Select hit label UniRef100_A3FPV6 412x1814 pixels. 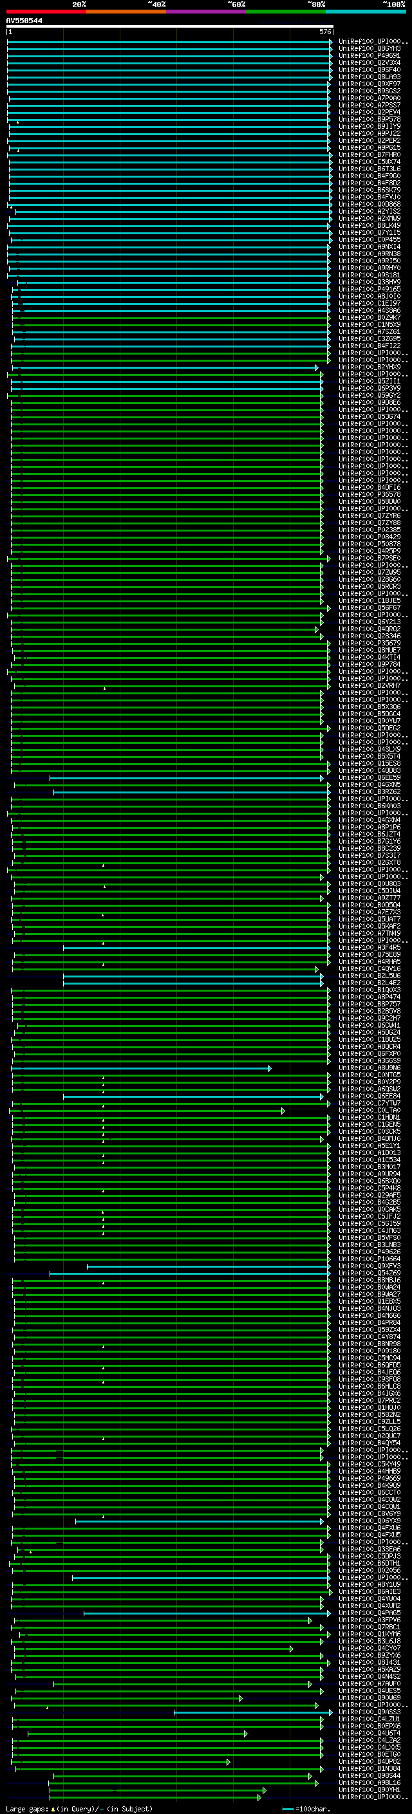click(x=370, y=1620)
